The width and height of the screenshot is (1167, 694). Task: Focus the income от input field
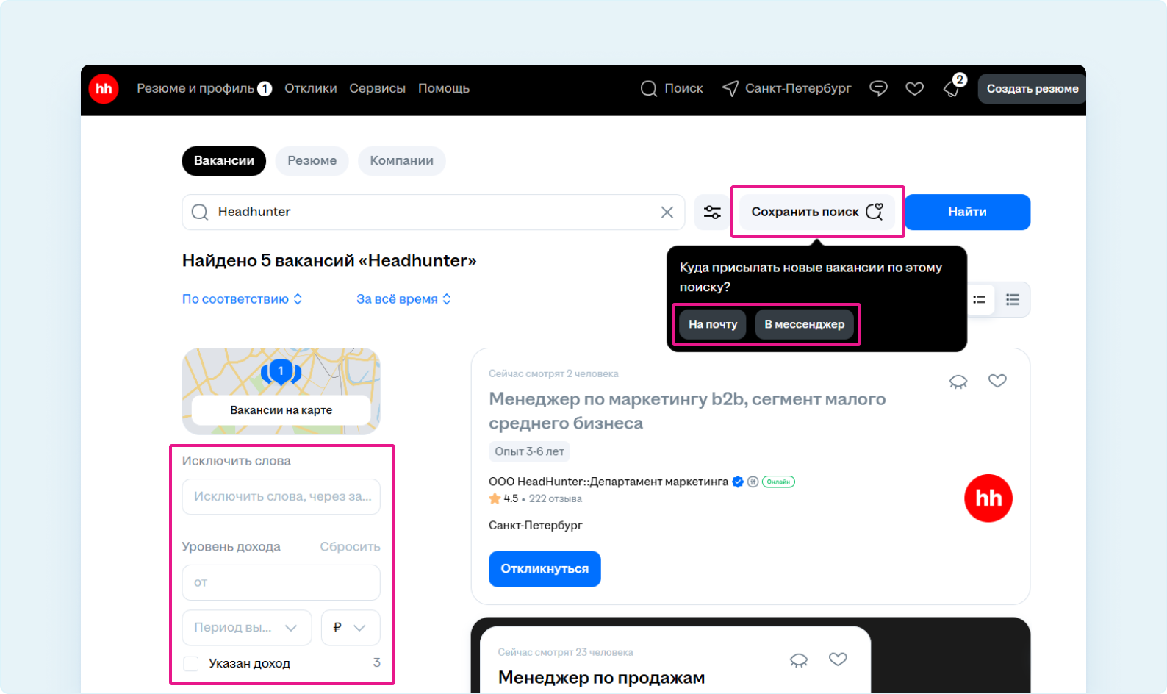pyautogui.click(x=281, y=583)
